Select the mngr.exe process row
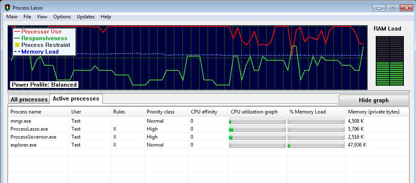Image resolution: width=416 pixels, height=183 pixels. tap(208, 121)
